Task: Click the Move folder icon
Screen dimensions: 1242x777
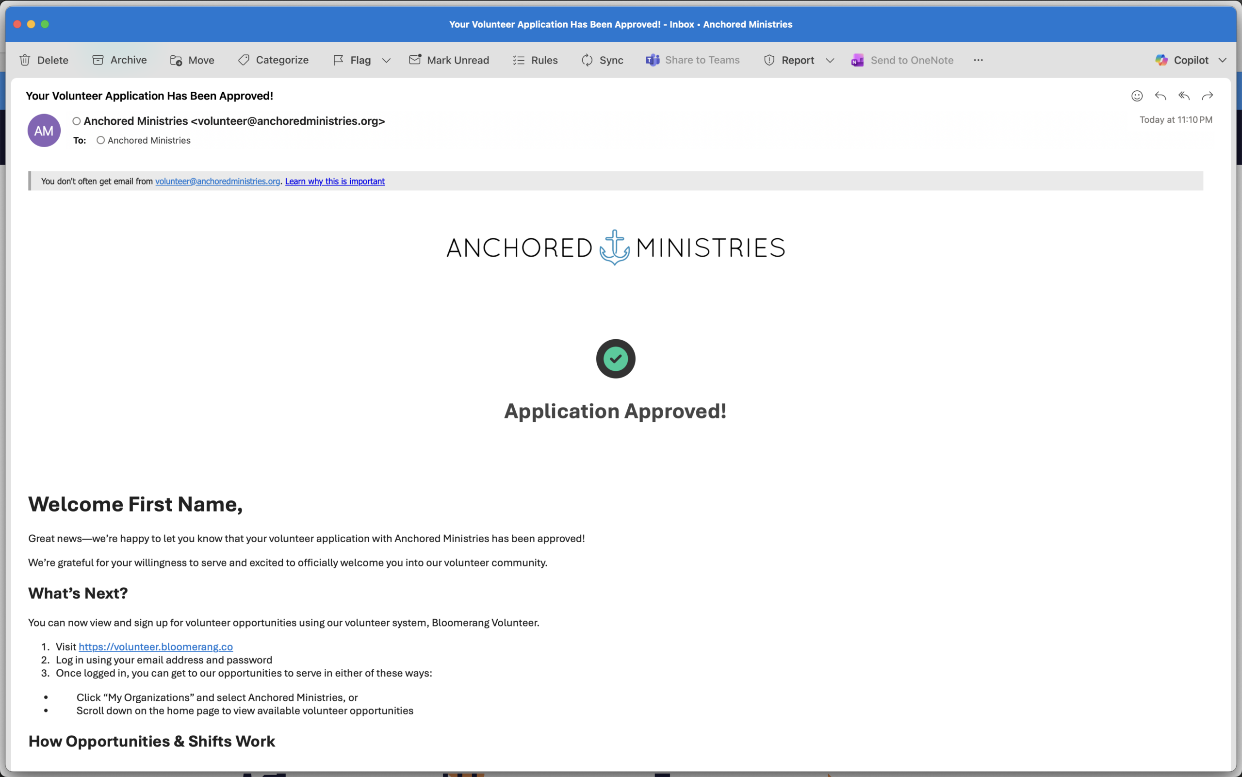Action: (x=176, y=61)
